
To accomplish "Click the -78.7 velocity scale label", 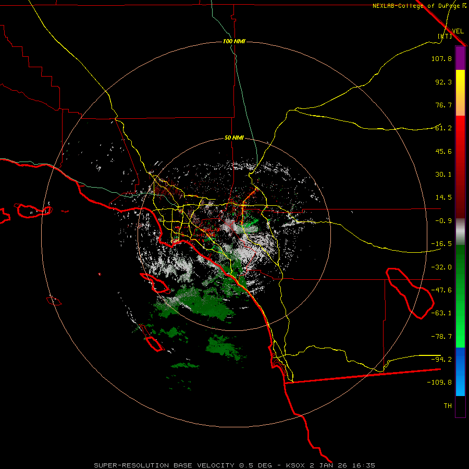I will (441, 337).
